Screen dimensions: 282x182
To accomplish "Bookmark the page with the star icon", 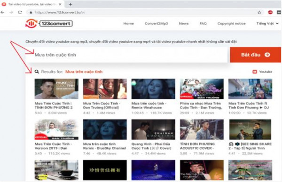I will click(x=259, y=12).
